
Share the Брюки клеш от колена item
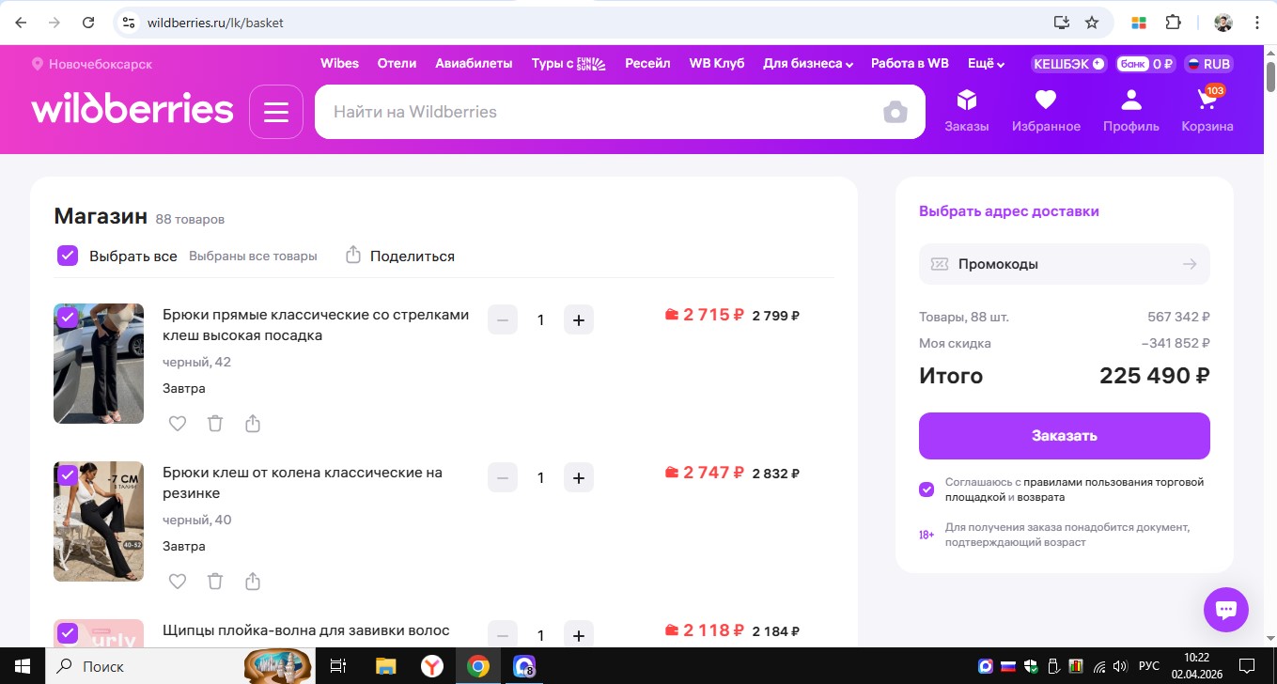253,582
